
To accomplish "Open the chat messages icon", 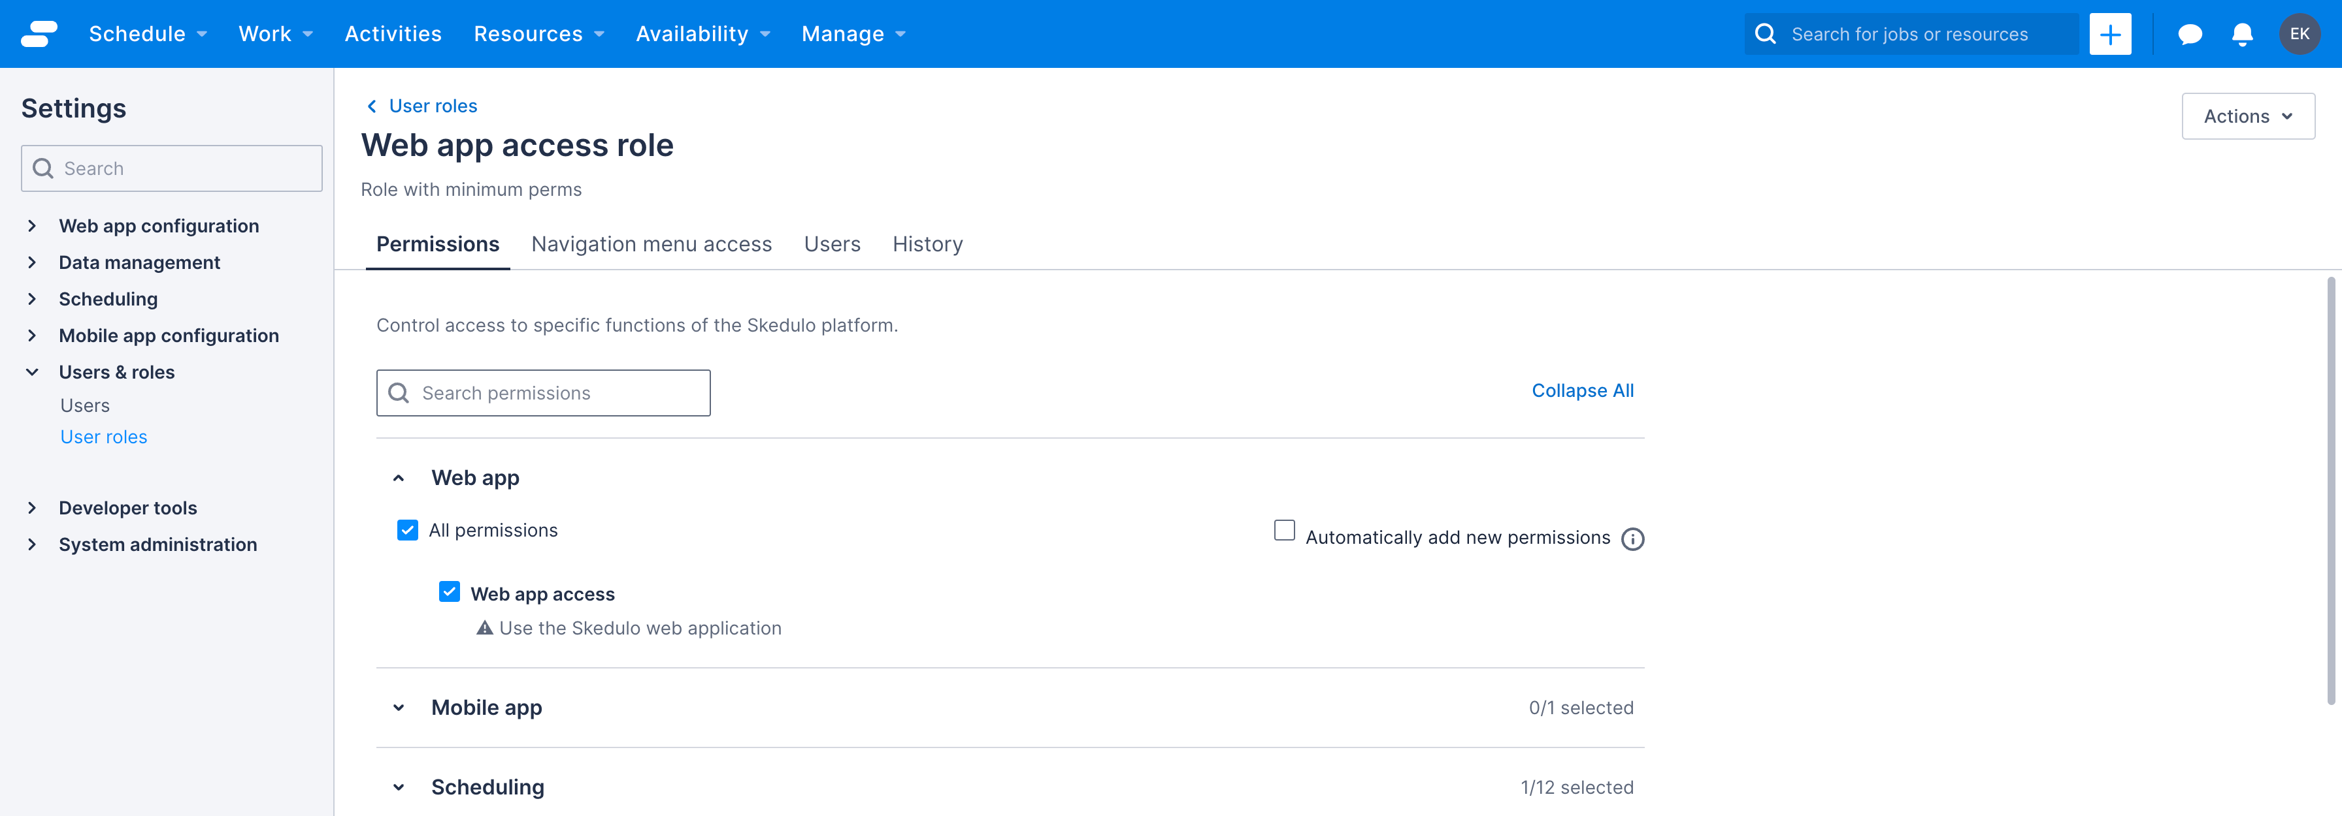I will tap(2189, 34).
